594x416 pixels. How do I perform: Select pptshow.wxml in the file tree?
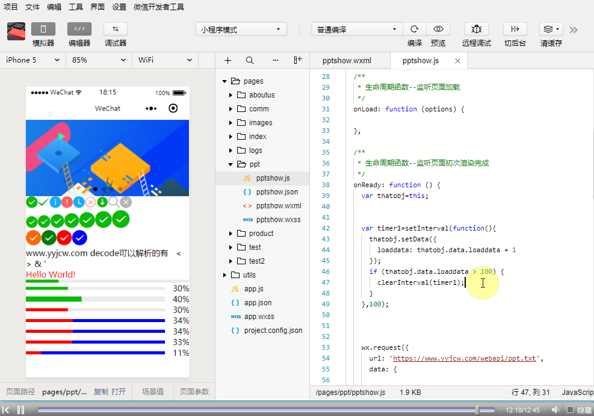(262, 206)
